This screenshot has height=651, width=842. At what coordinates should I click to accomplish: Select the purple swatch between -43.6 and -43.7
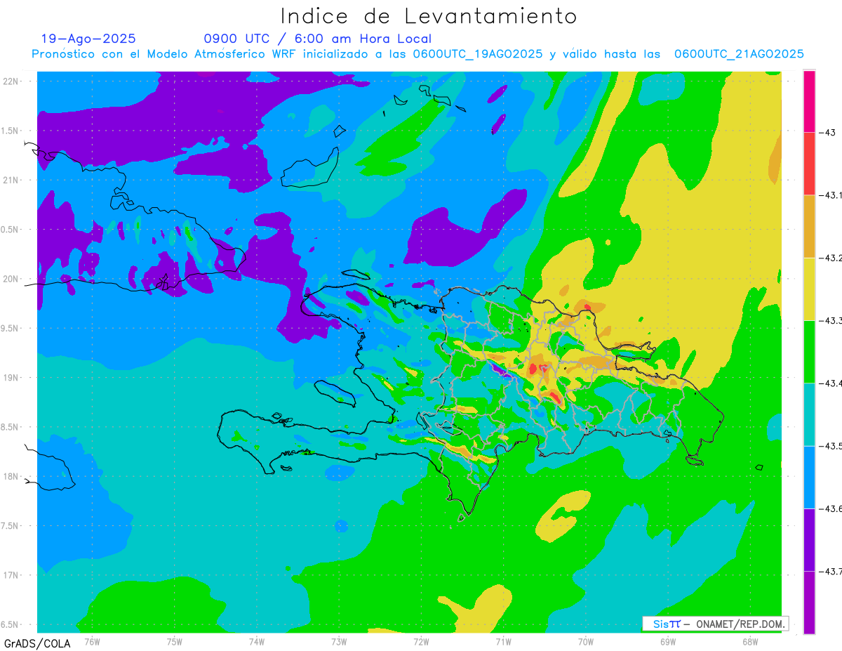click(809, 539)
